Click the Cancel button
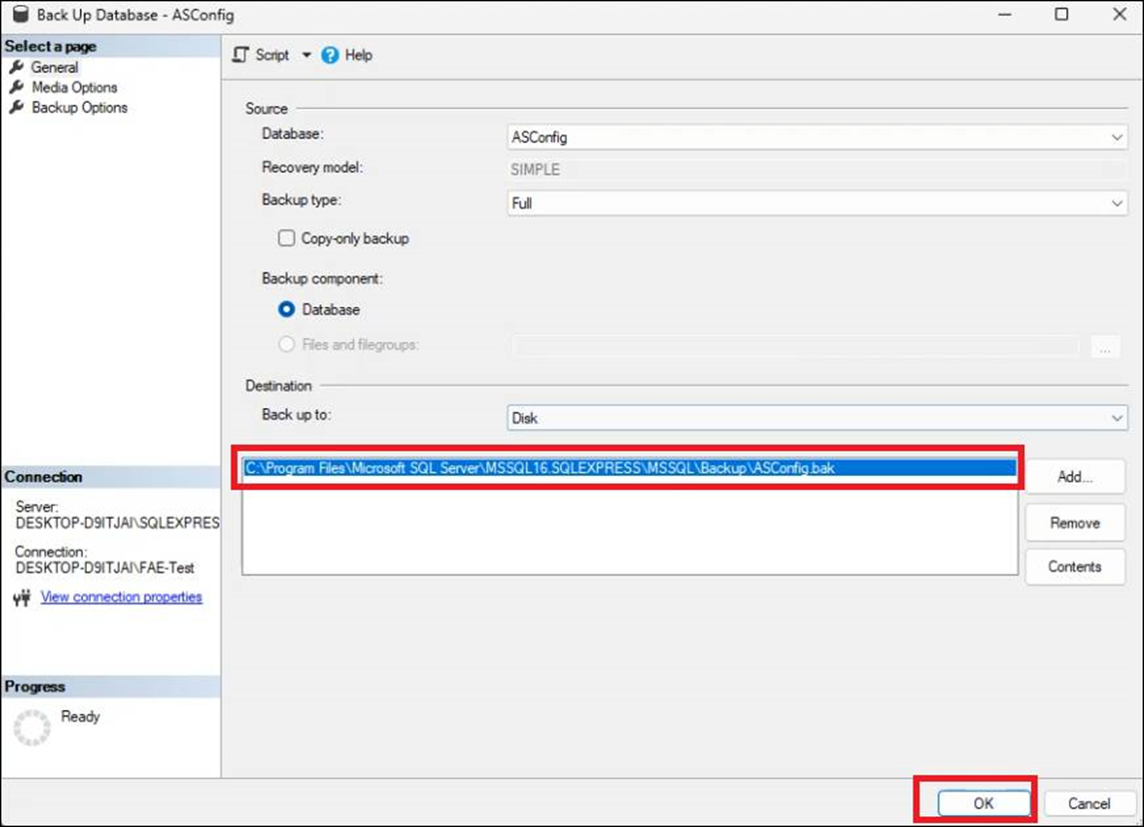 (1088, 803)
